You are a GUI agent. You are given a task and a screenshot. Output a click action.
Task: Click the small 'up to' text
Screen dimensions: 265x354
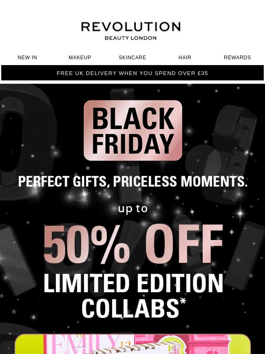[x=133, y=209]
